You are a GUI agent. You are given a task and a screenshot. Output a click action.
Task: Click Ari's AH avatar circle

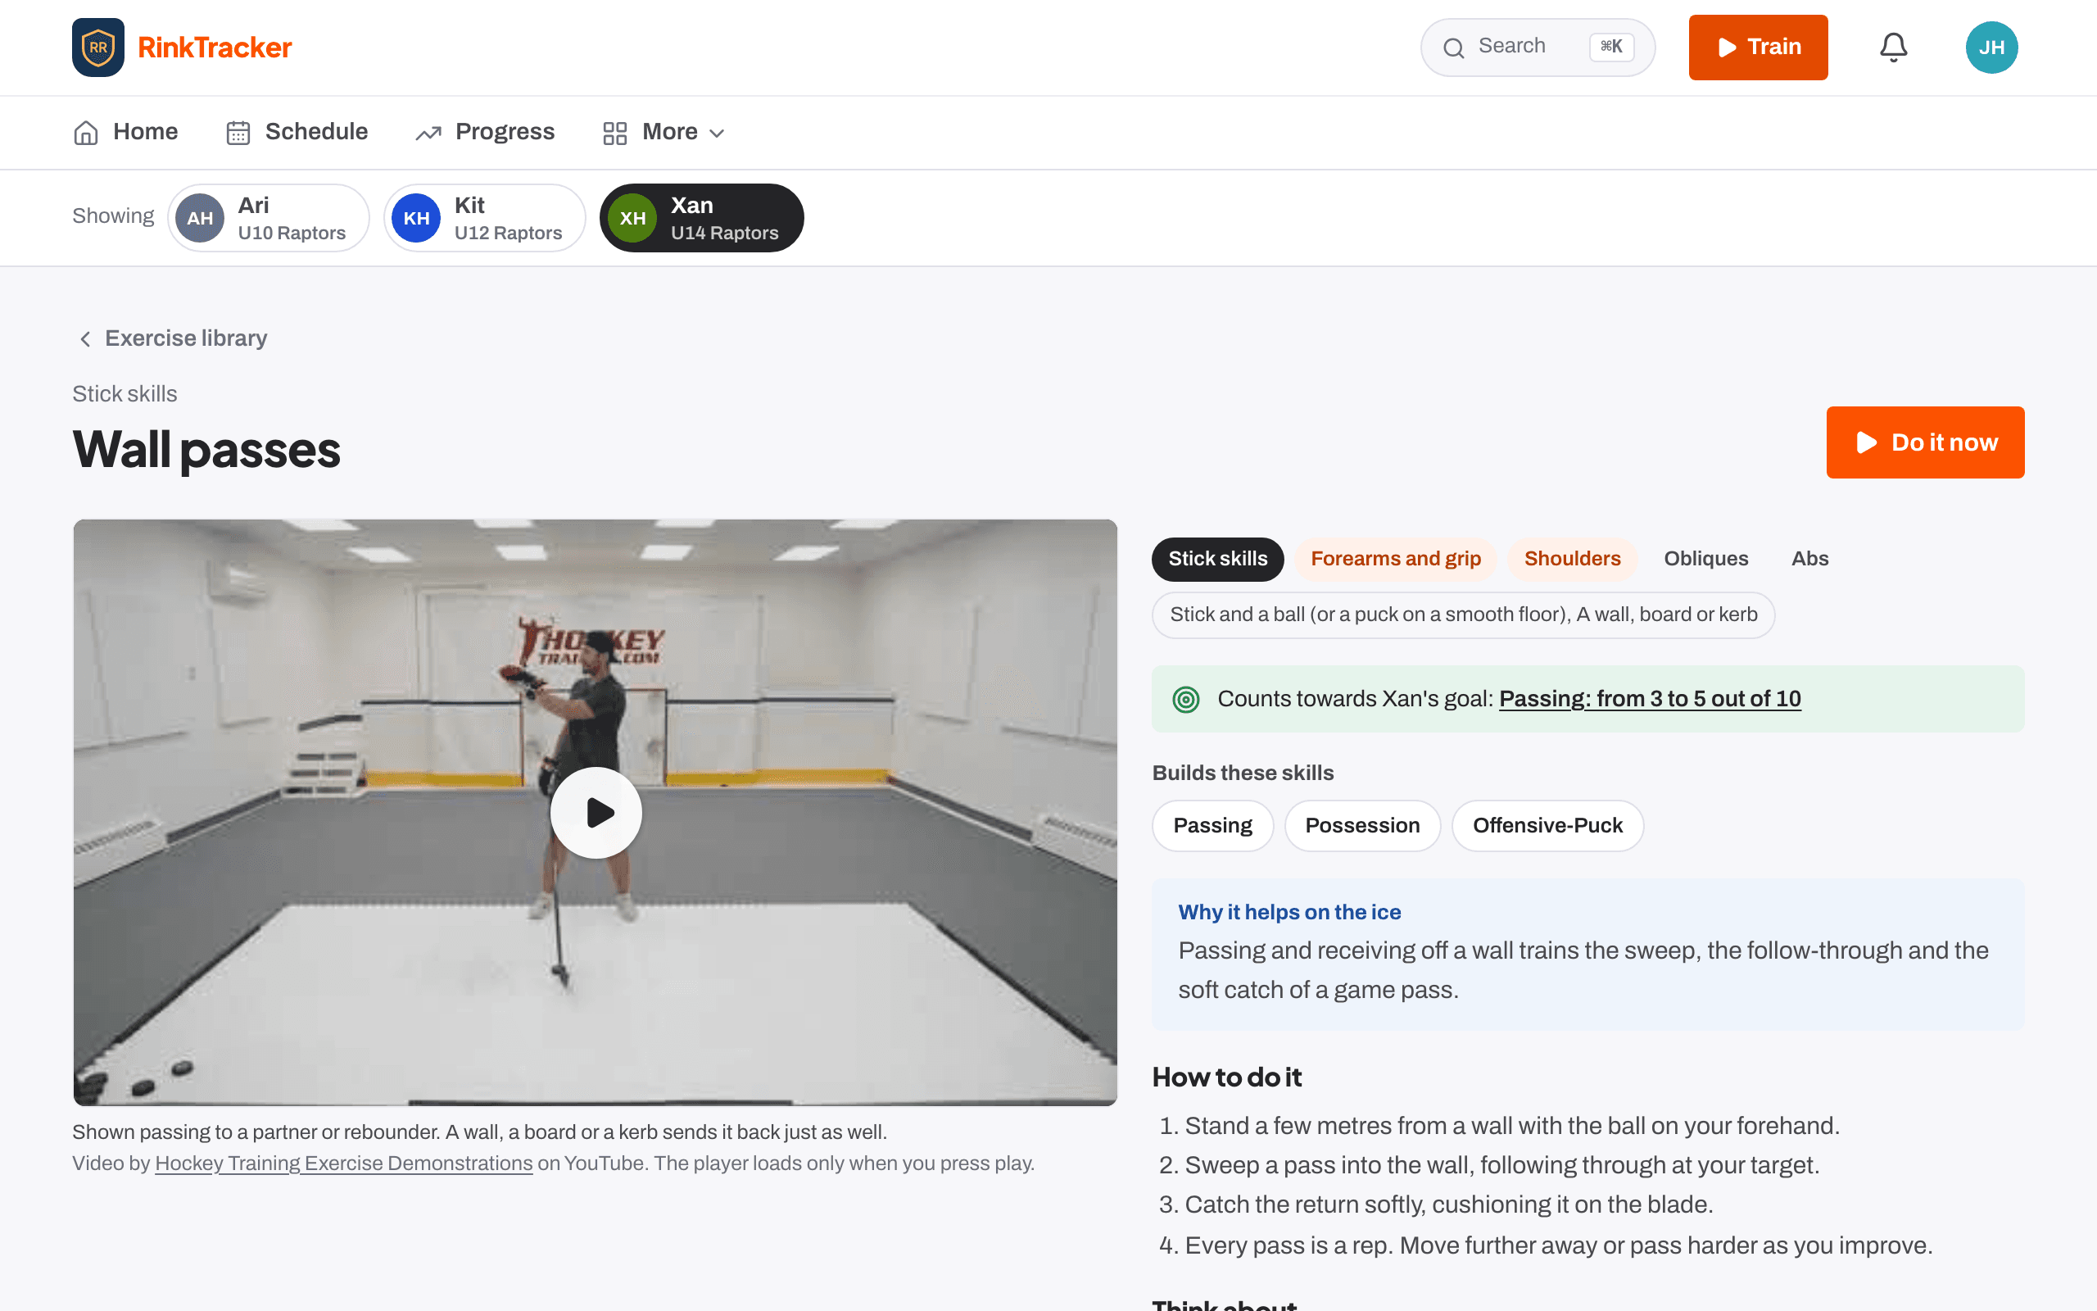coord(200,218)
